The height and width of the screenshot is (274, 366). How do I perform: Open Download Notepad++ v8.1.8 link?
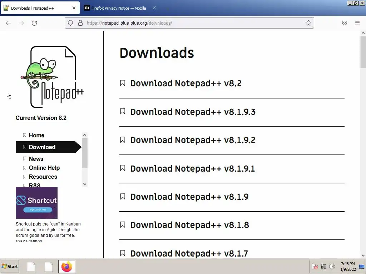[189, 225]
